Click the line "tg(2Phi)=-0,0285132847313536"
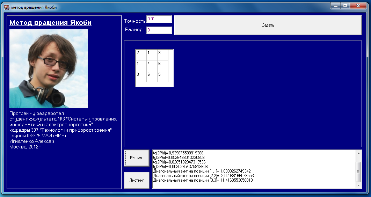The image size is (371, 197). (179, 162)
